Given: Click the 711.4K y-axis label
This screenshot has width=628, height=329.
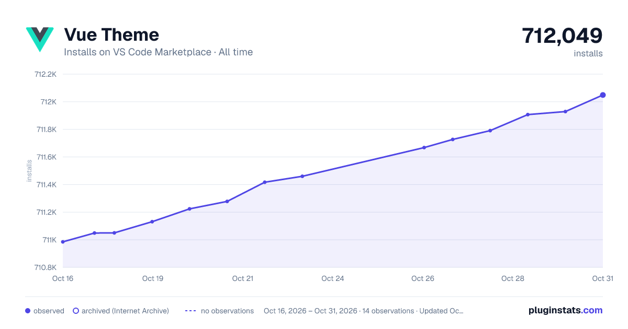Looking at the screenshot, I should (46, 185).
